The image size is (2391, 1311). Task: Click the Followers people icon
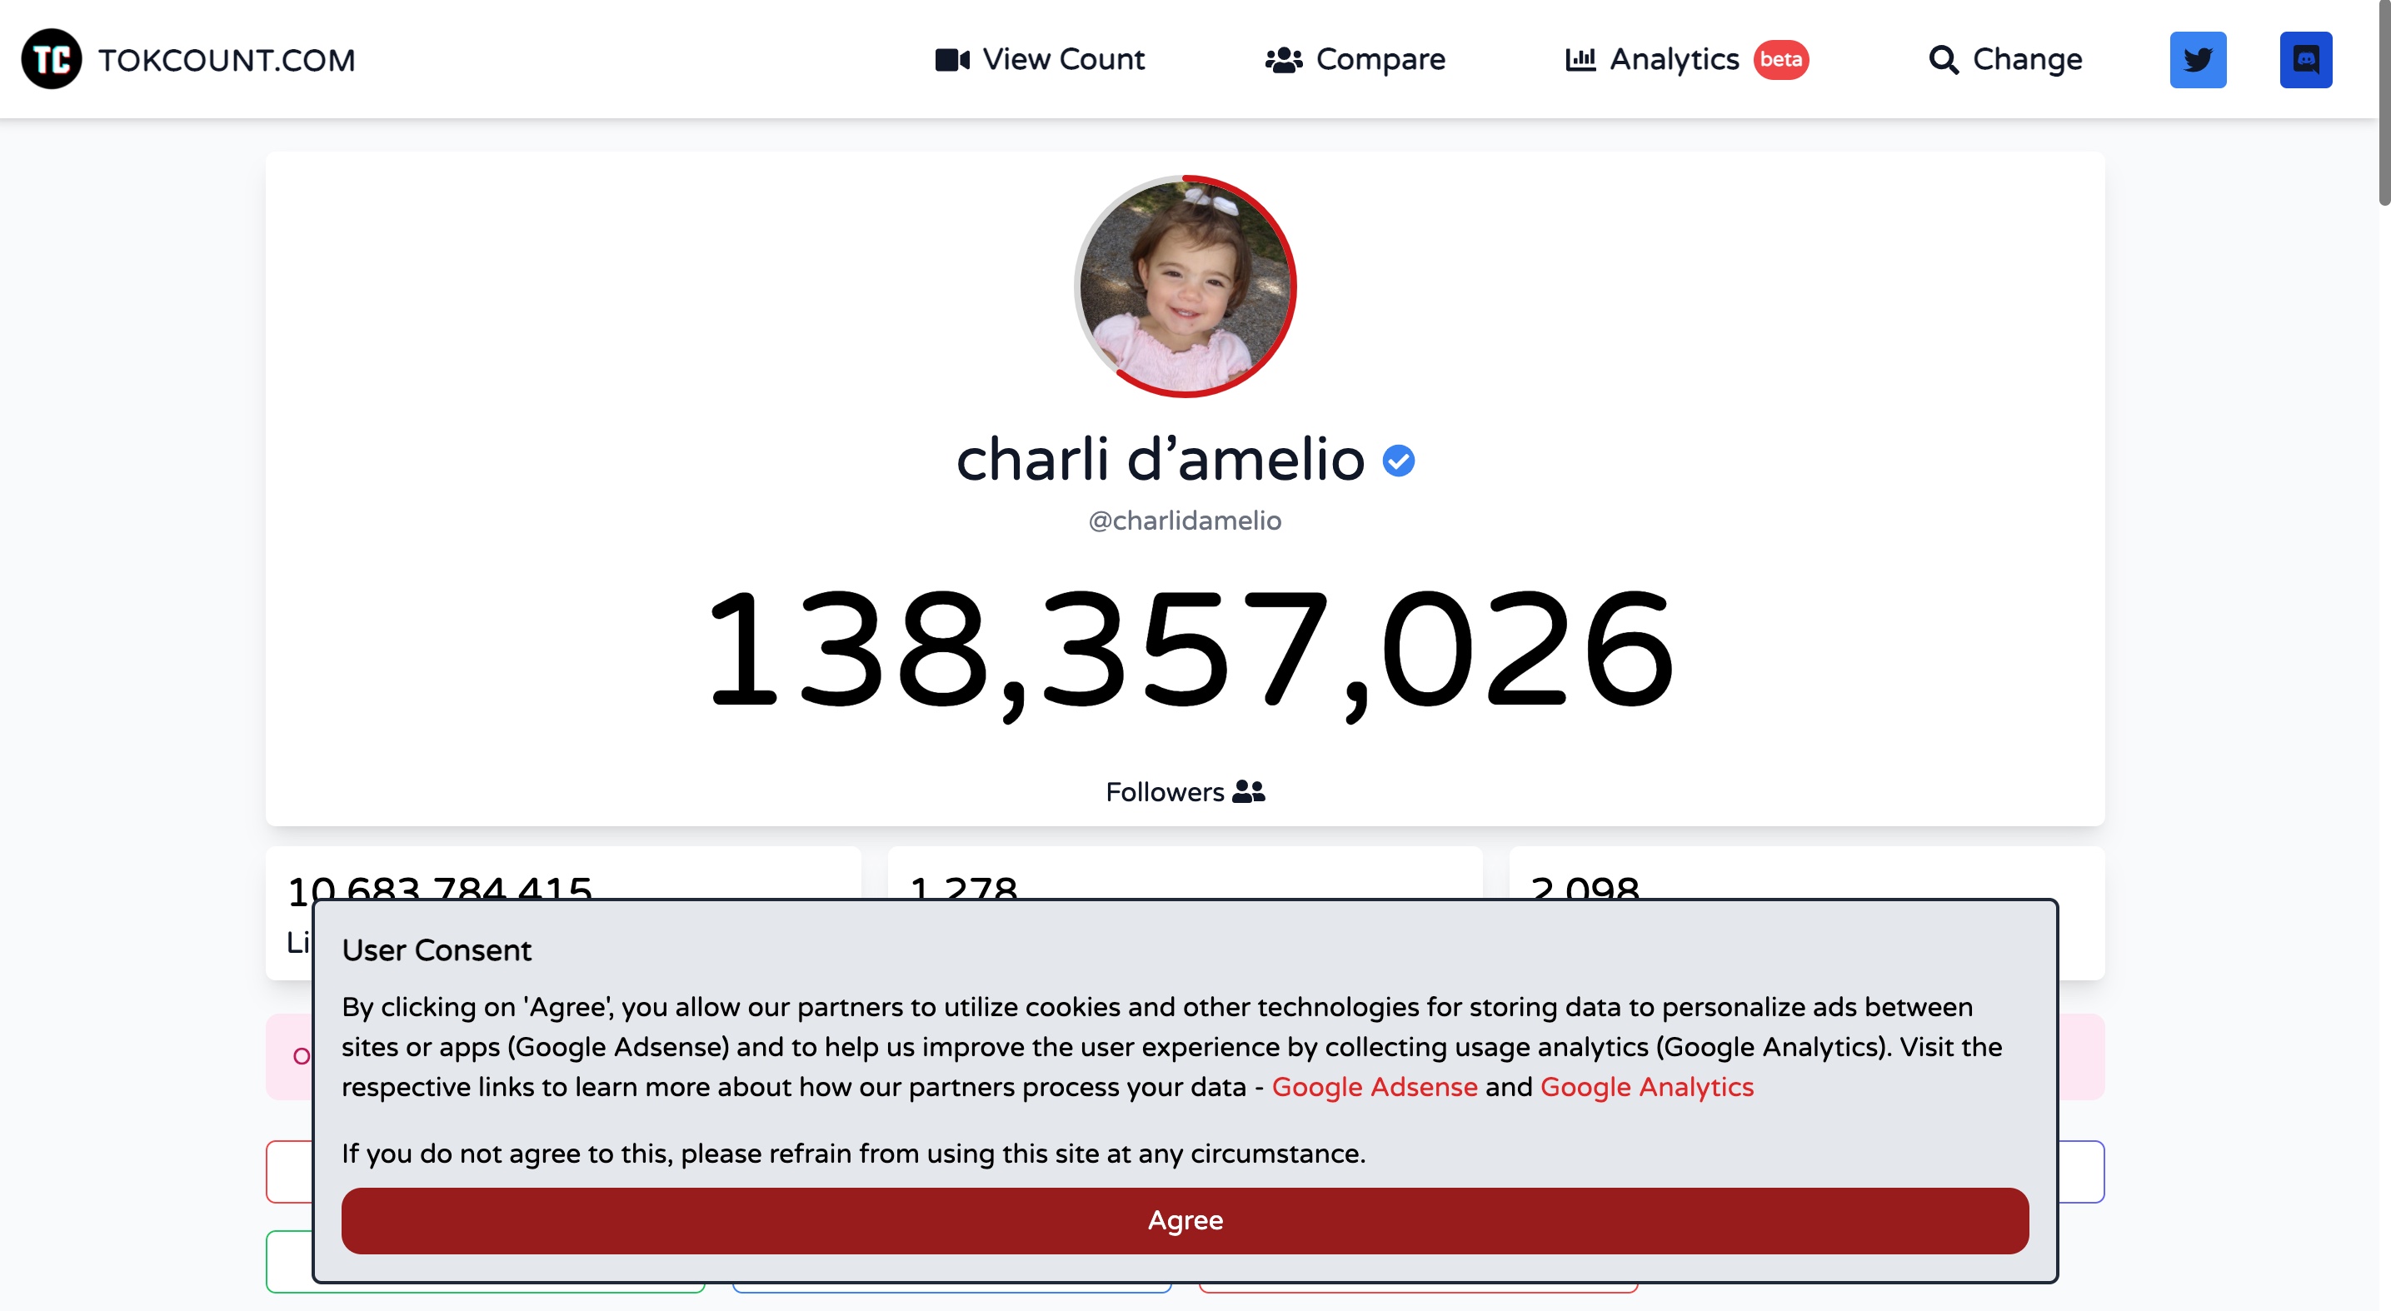point(1249,791)
